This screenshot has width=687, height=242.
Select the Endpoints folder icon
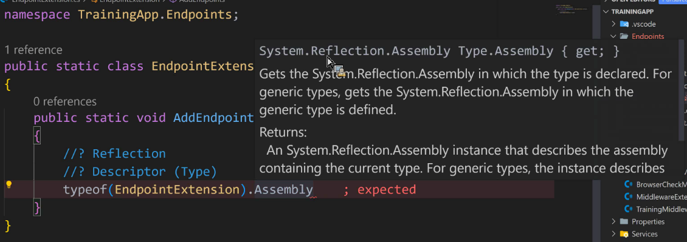[624, 36]
